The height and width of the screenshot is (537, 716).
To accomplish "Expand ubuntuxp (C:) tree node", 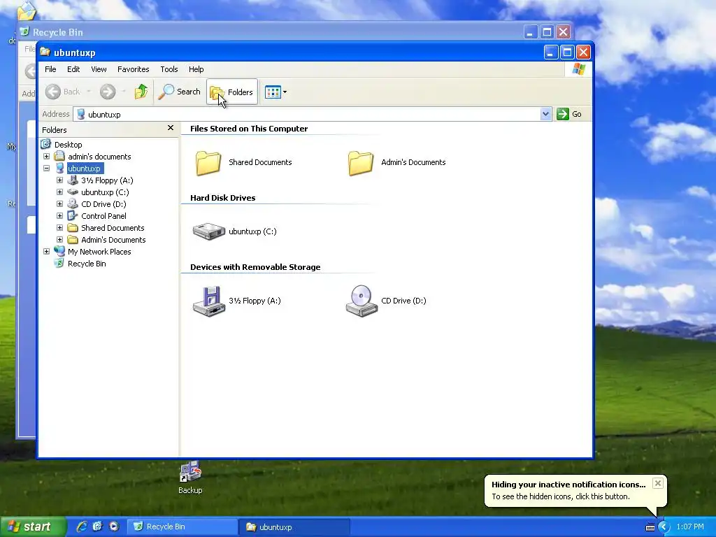I will coord(60,192).
